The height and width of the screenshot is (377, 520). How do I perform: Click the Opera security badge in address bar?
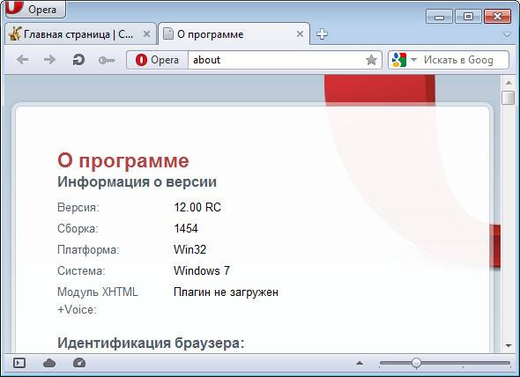(157, 60)
